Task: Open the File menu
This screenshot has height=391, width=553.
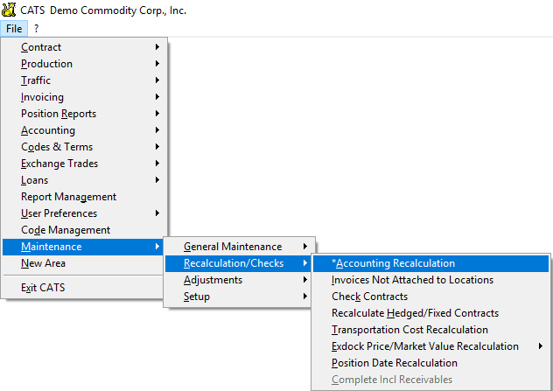Action: point(14,29)
